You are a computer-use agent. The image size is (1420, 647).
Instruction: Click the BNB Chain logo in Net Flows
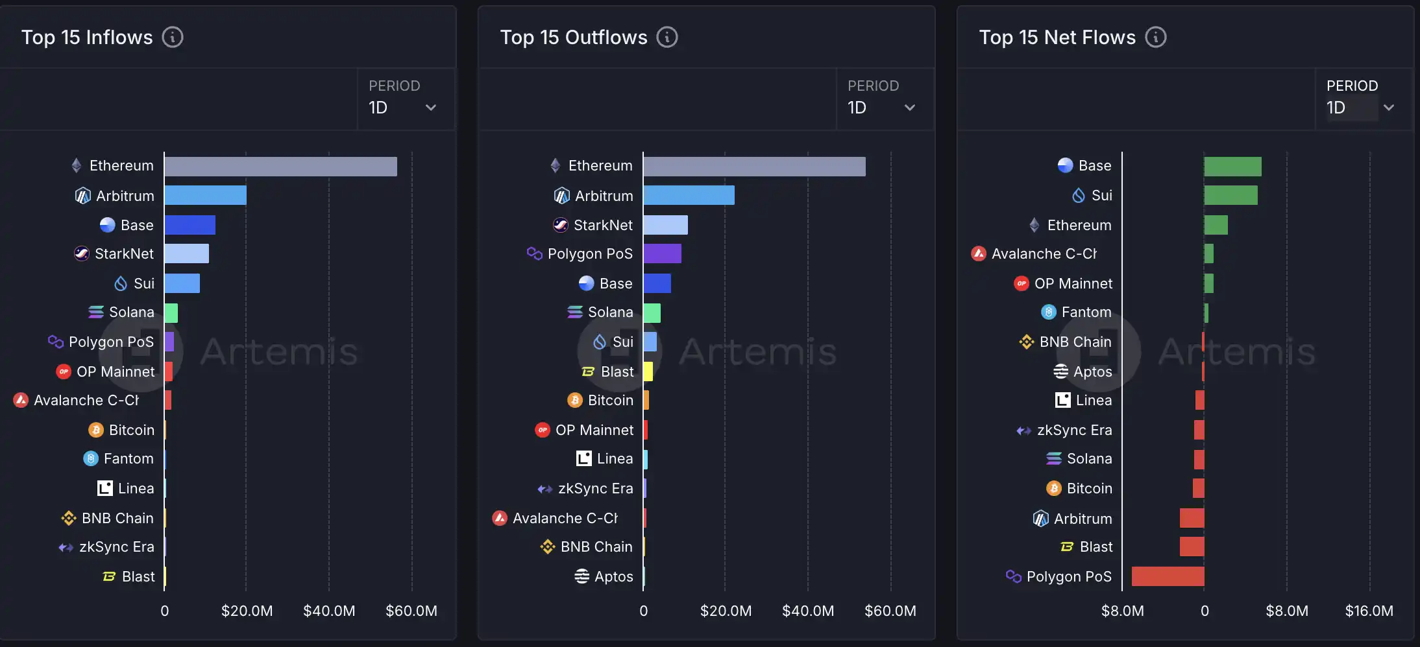point(1026,342)
